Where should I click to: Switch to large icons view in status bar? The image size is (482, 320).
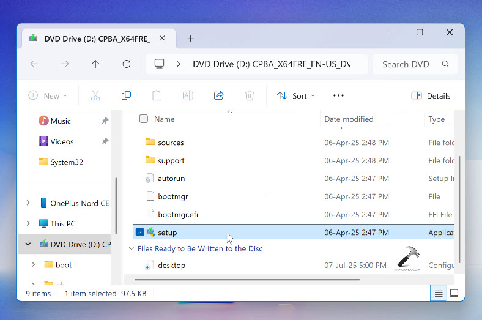pos(454,294)
